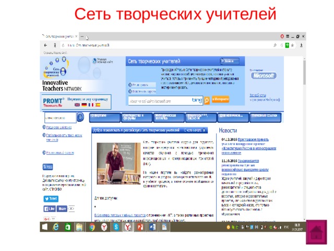Open 'Библиотека готовых учебных проектов' link
Image resolution: width=334 pixels, height=251 pixels.
click(x=120, y=215)
